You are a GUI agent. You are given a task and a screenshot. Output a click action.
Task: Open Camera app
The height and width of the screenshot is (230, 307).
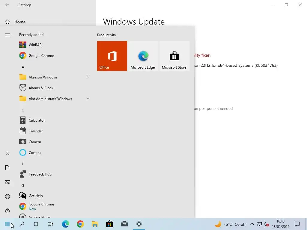pos(55,142)
